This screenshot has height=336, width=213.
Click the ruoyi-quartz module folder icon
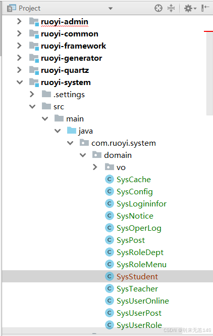(34, 70)
